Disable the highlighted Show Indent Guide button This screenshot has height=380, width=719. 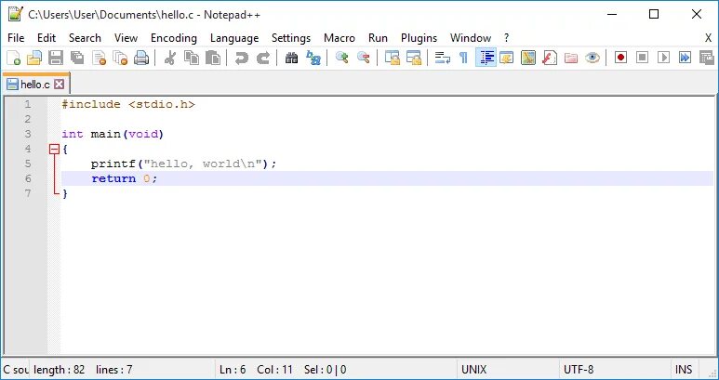486,58
